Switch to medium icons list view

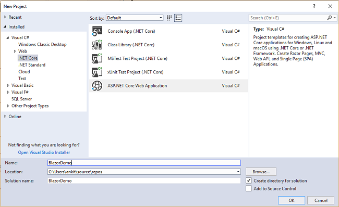point(178,18)
